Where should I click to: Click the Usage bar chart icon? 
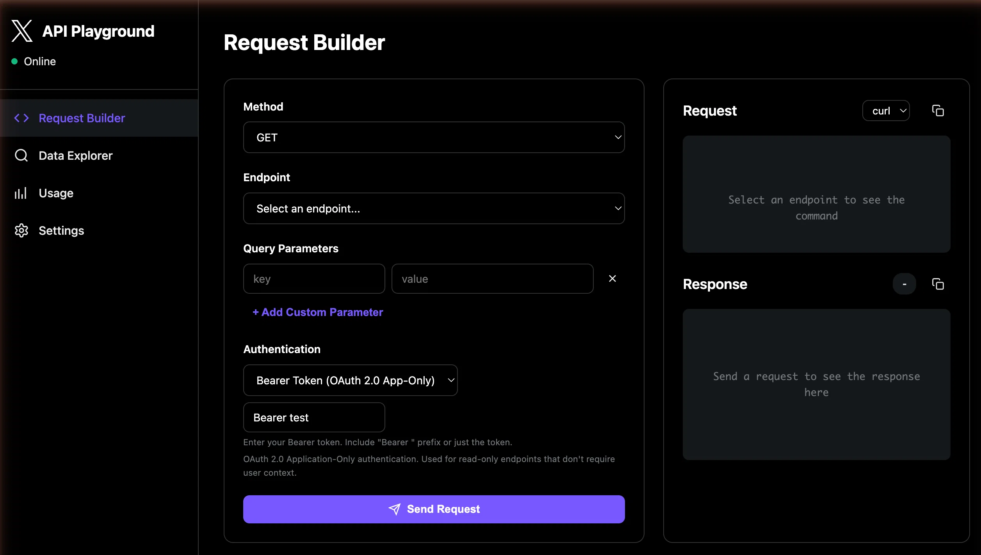[21, 193]
